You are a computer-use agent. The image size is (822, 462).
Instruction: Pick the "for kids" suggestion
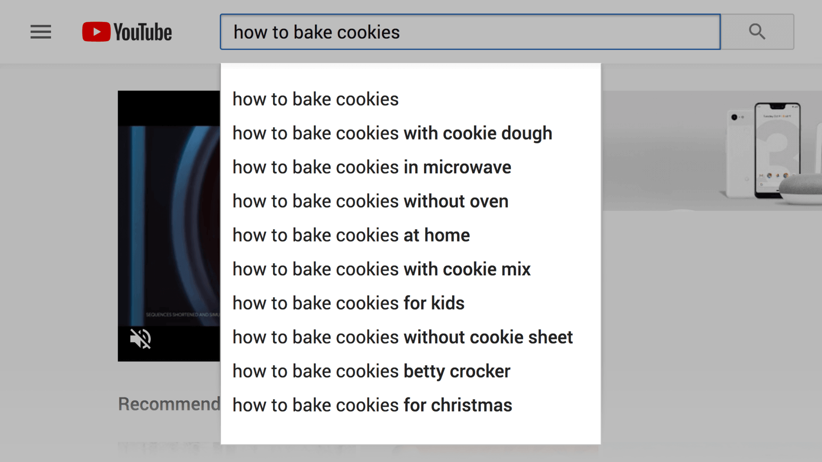348,303
